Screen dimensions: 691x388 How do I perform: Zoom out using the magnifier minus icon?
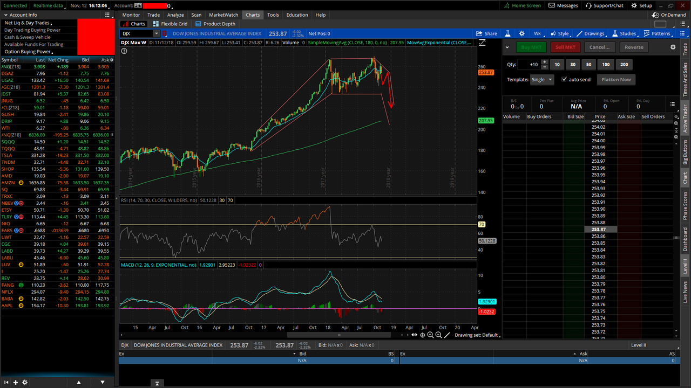pos(438,335)
